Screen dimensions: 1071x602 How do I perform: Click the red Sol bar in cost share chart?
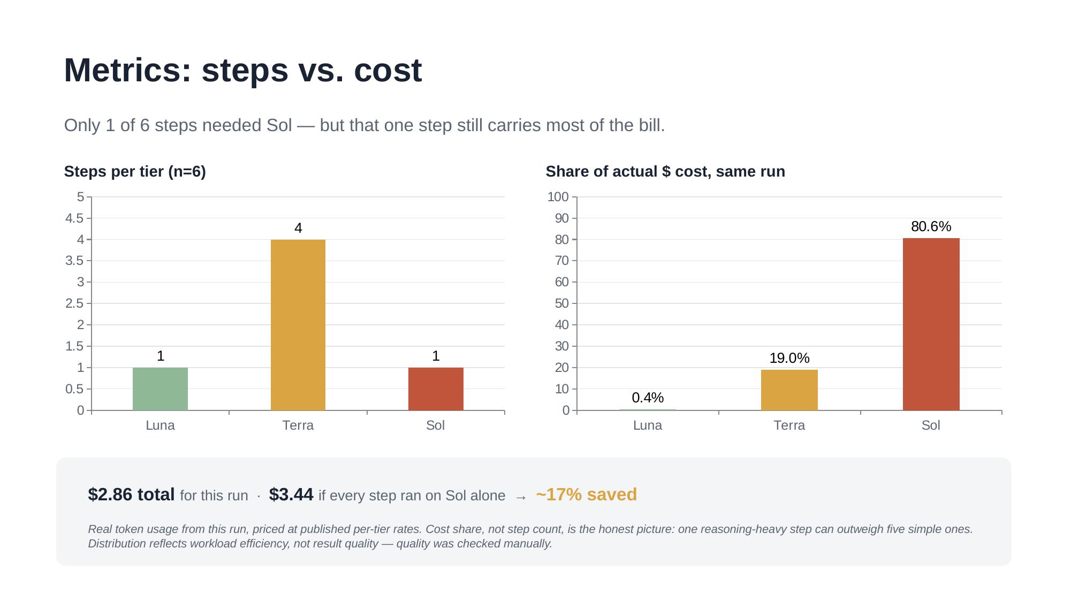[931, 324]
